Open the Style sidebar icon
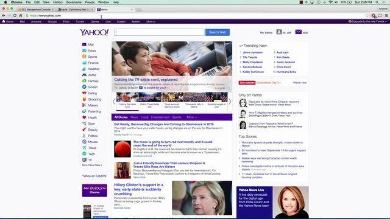390x219 pixels. 84,123
